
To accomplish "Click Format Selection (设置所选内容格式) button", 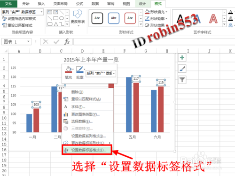I will (19, 19).
